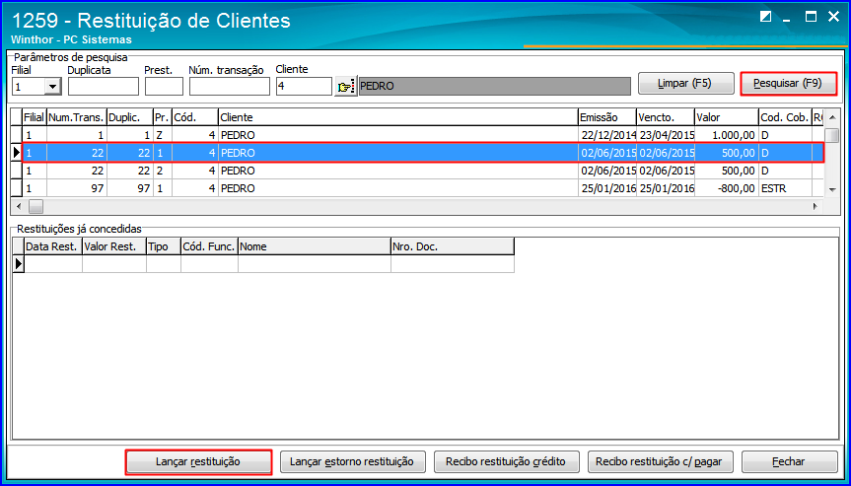Click Recibo restituição c/ pagar button
The height and width of the screenshot is (486, 851).
pos(661,461)
